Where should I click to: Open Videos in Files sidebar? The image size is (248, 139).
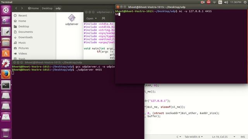coord(22,54)
